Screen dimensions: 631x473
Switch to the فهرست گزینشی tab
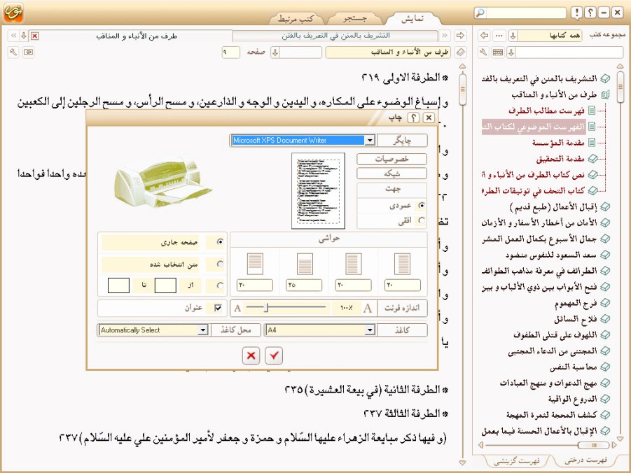click(x=517, y=461)
